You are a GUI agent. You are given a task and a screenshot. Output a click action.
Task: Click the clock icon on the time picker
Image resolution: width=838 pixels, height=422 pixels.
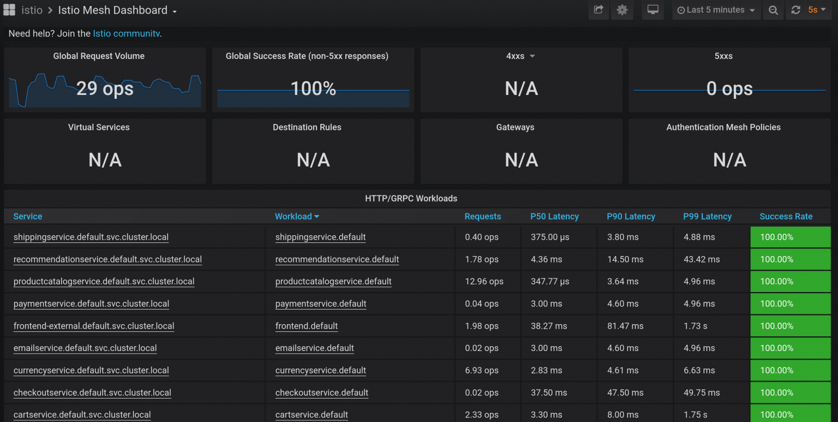tap(681, 10)
